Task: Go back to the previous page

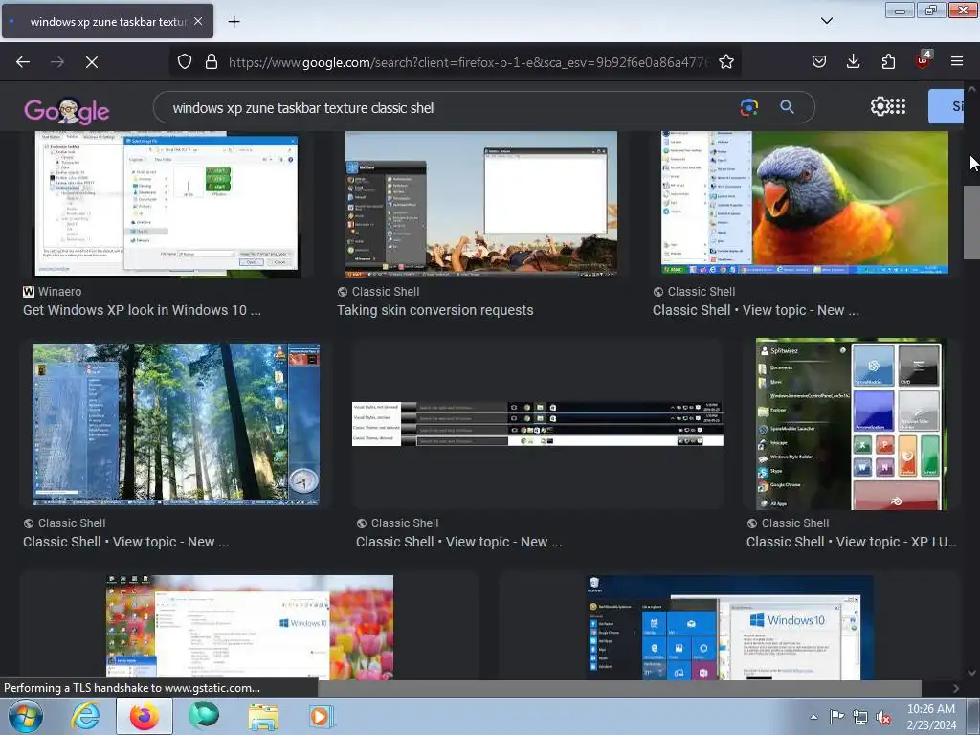Action: (23, 62)
